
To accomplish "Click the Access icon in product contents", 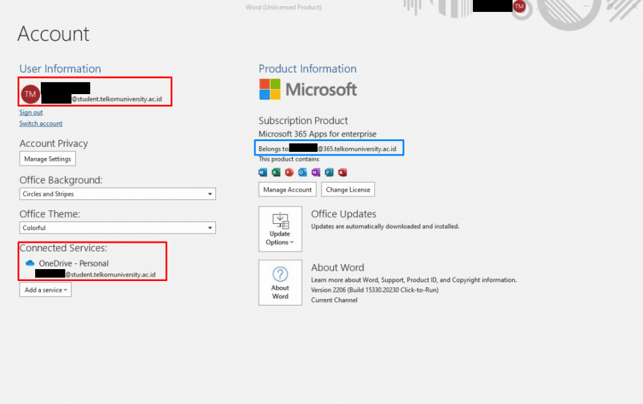I will (x=342, y=173).
